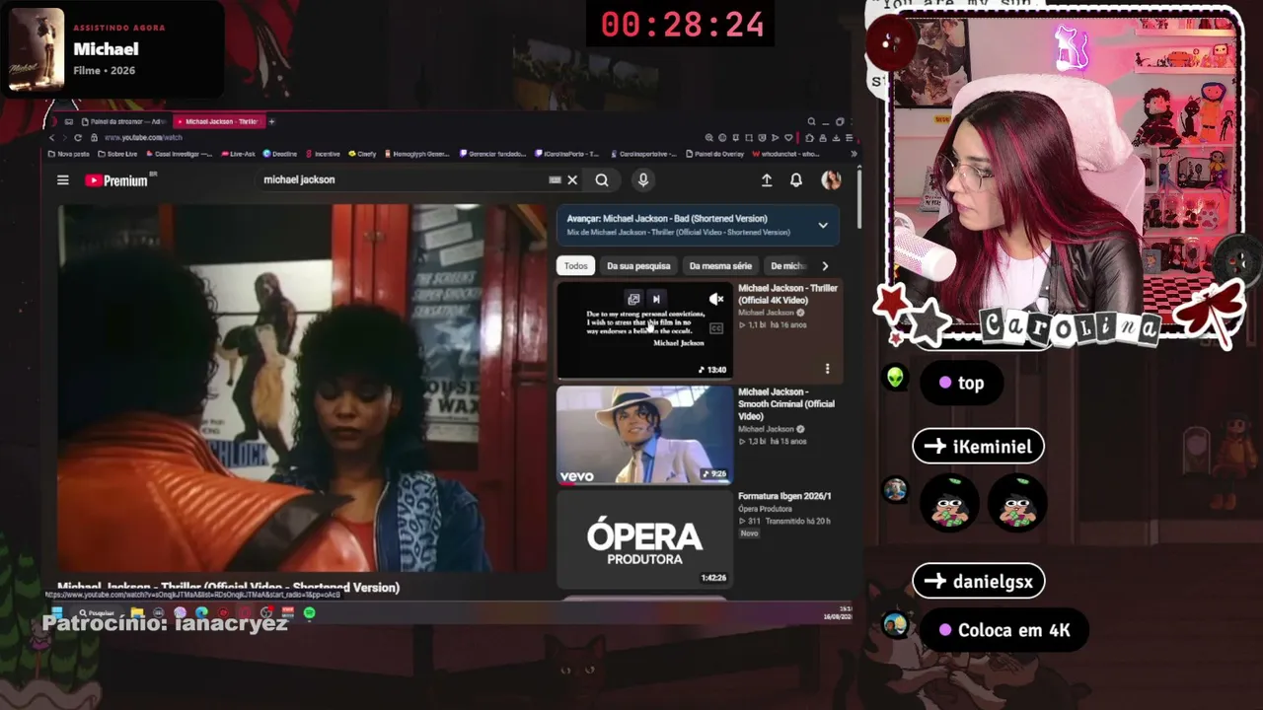Open File Explorer from the taskbar
Viewport: 1263px width, 710px height.
point(137,613)
